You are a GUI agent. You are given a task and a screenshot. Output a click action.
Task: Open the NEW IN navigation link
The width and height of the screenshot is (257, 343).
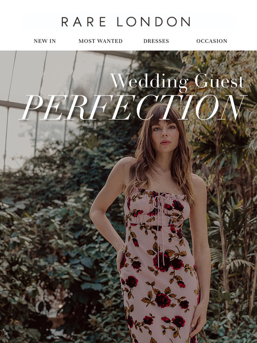(x=45, y=41)
